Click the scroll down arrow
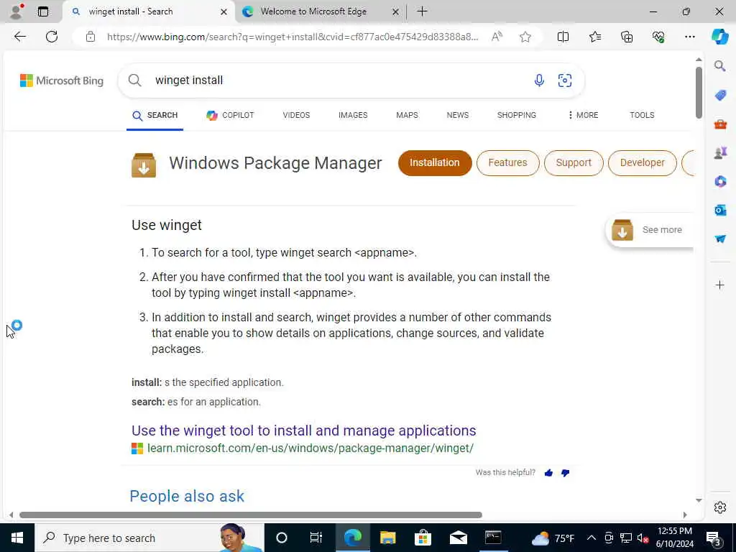This screenshot has width=736, height=552. (x=699, y=500)
